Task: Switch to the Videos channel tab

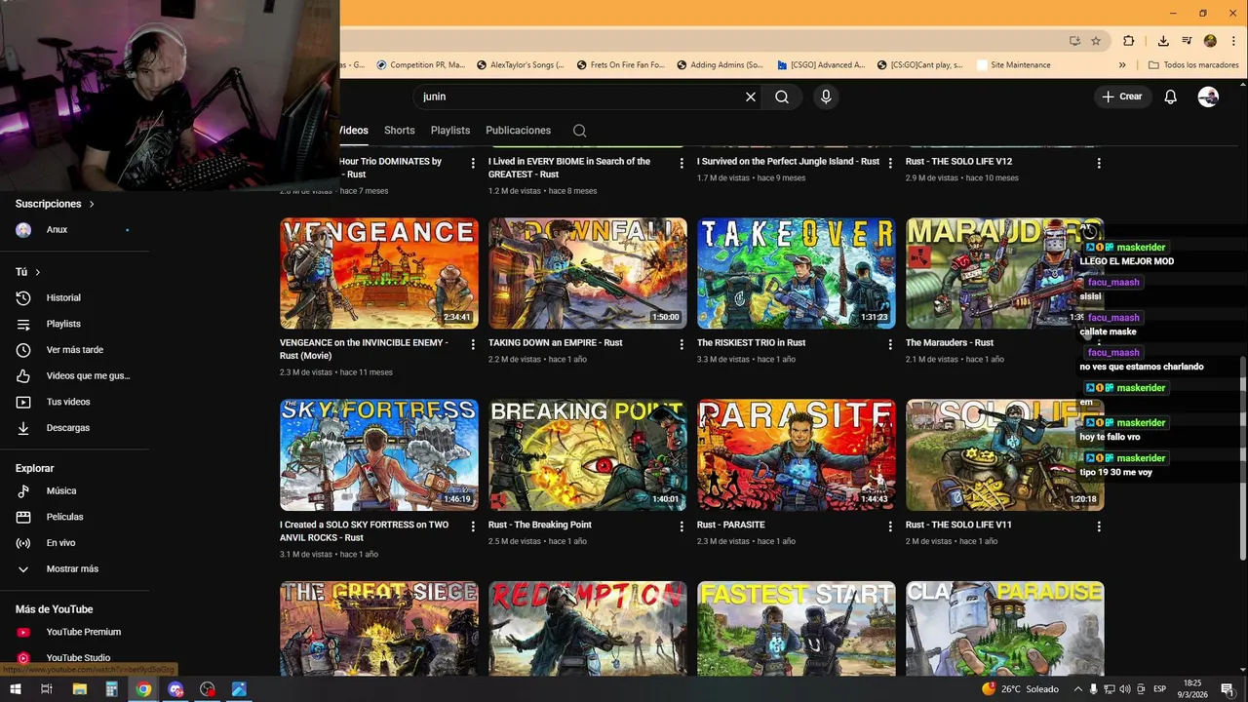Action: pos(354,130)
